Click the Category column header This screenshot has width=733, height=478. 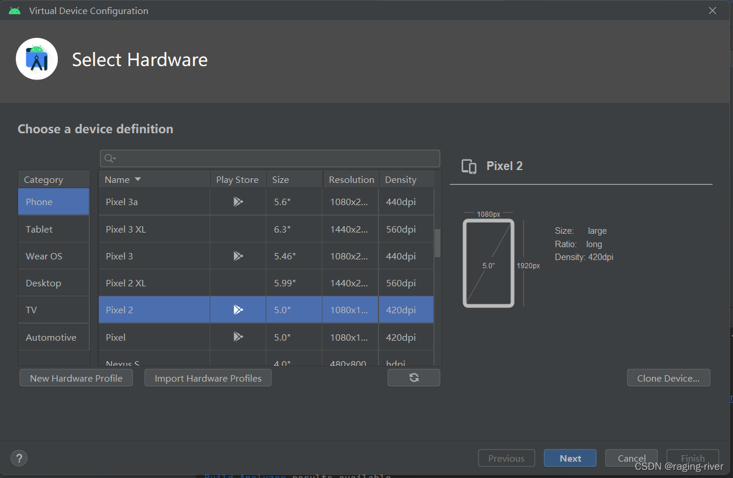tap(54, 179)
